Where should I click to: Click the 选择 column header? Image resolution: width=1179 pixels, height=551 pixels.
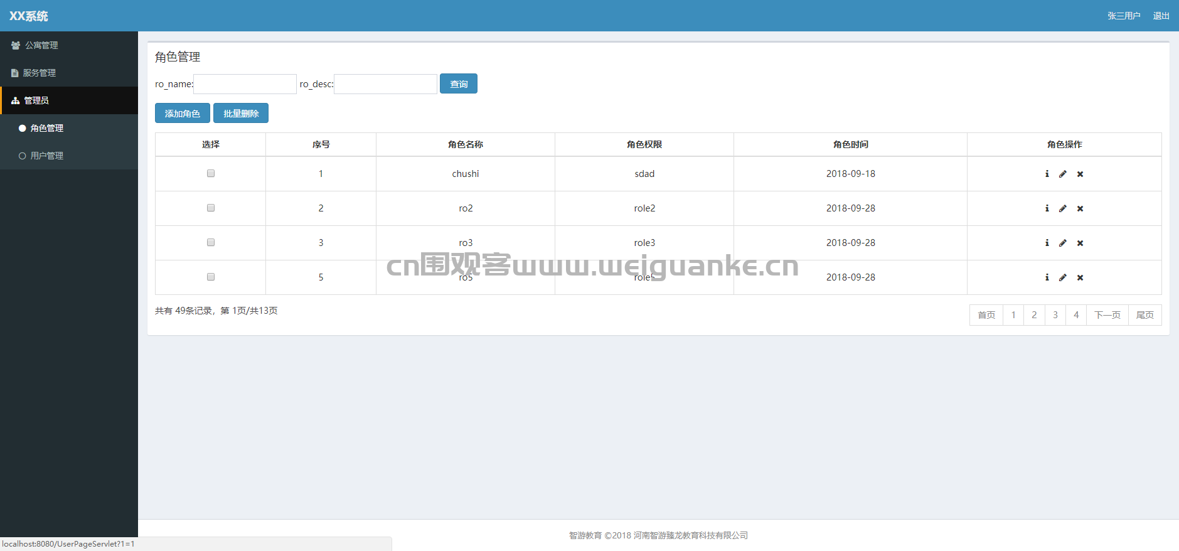click(x=211, y=144)
